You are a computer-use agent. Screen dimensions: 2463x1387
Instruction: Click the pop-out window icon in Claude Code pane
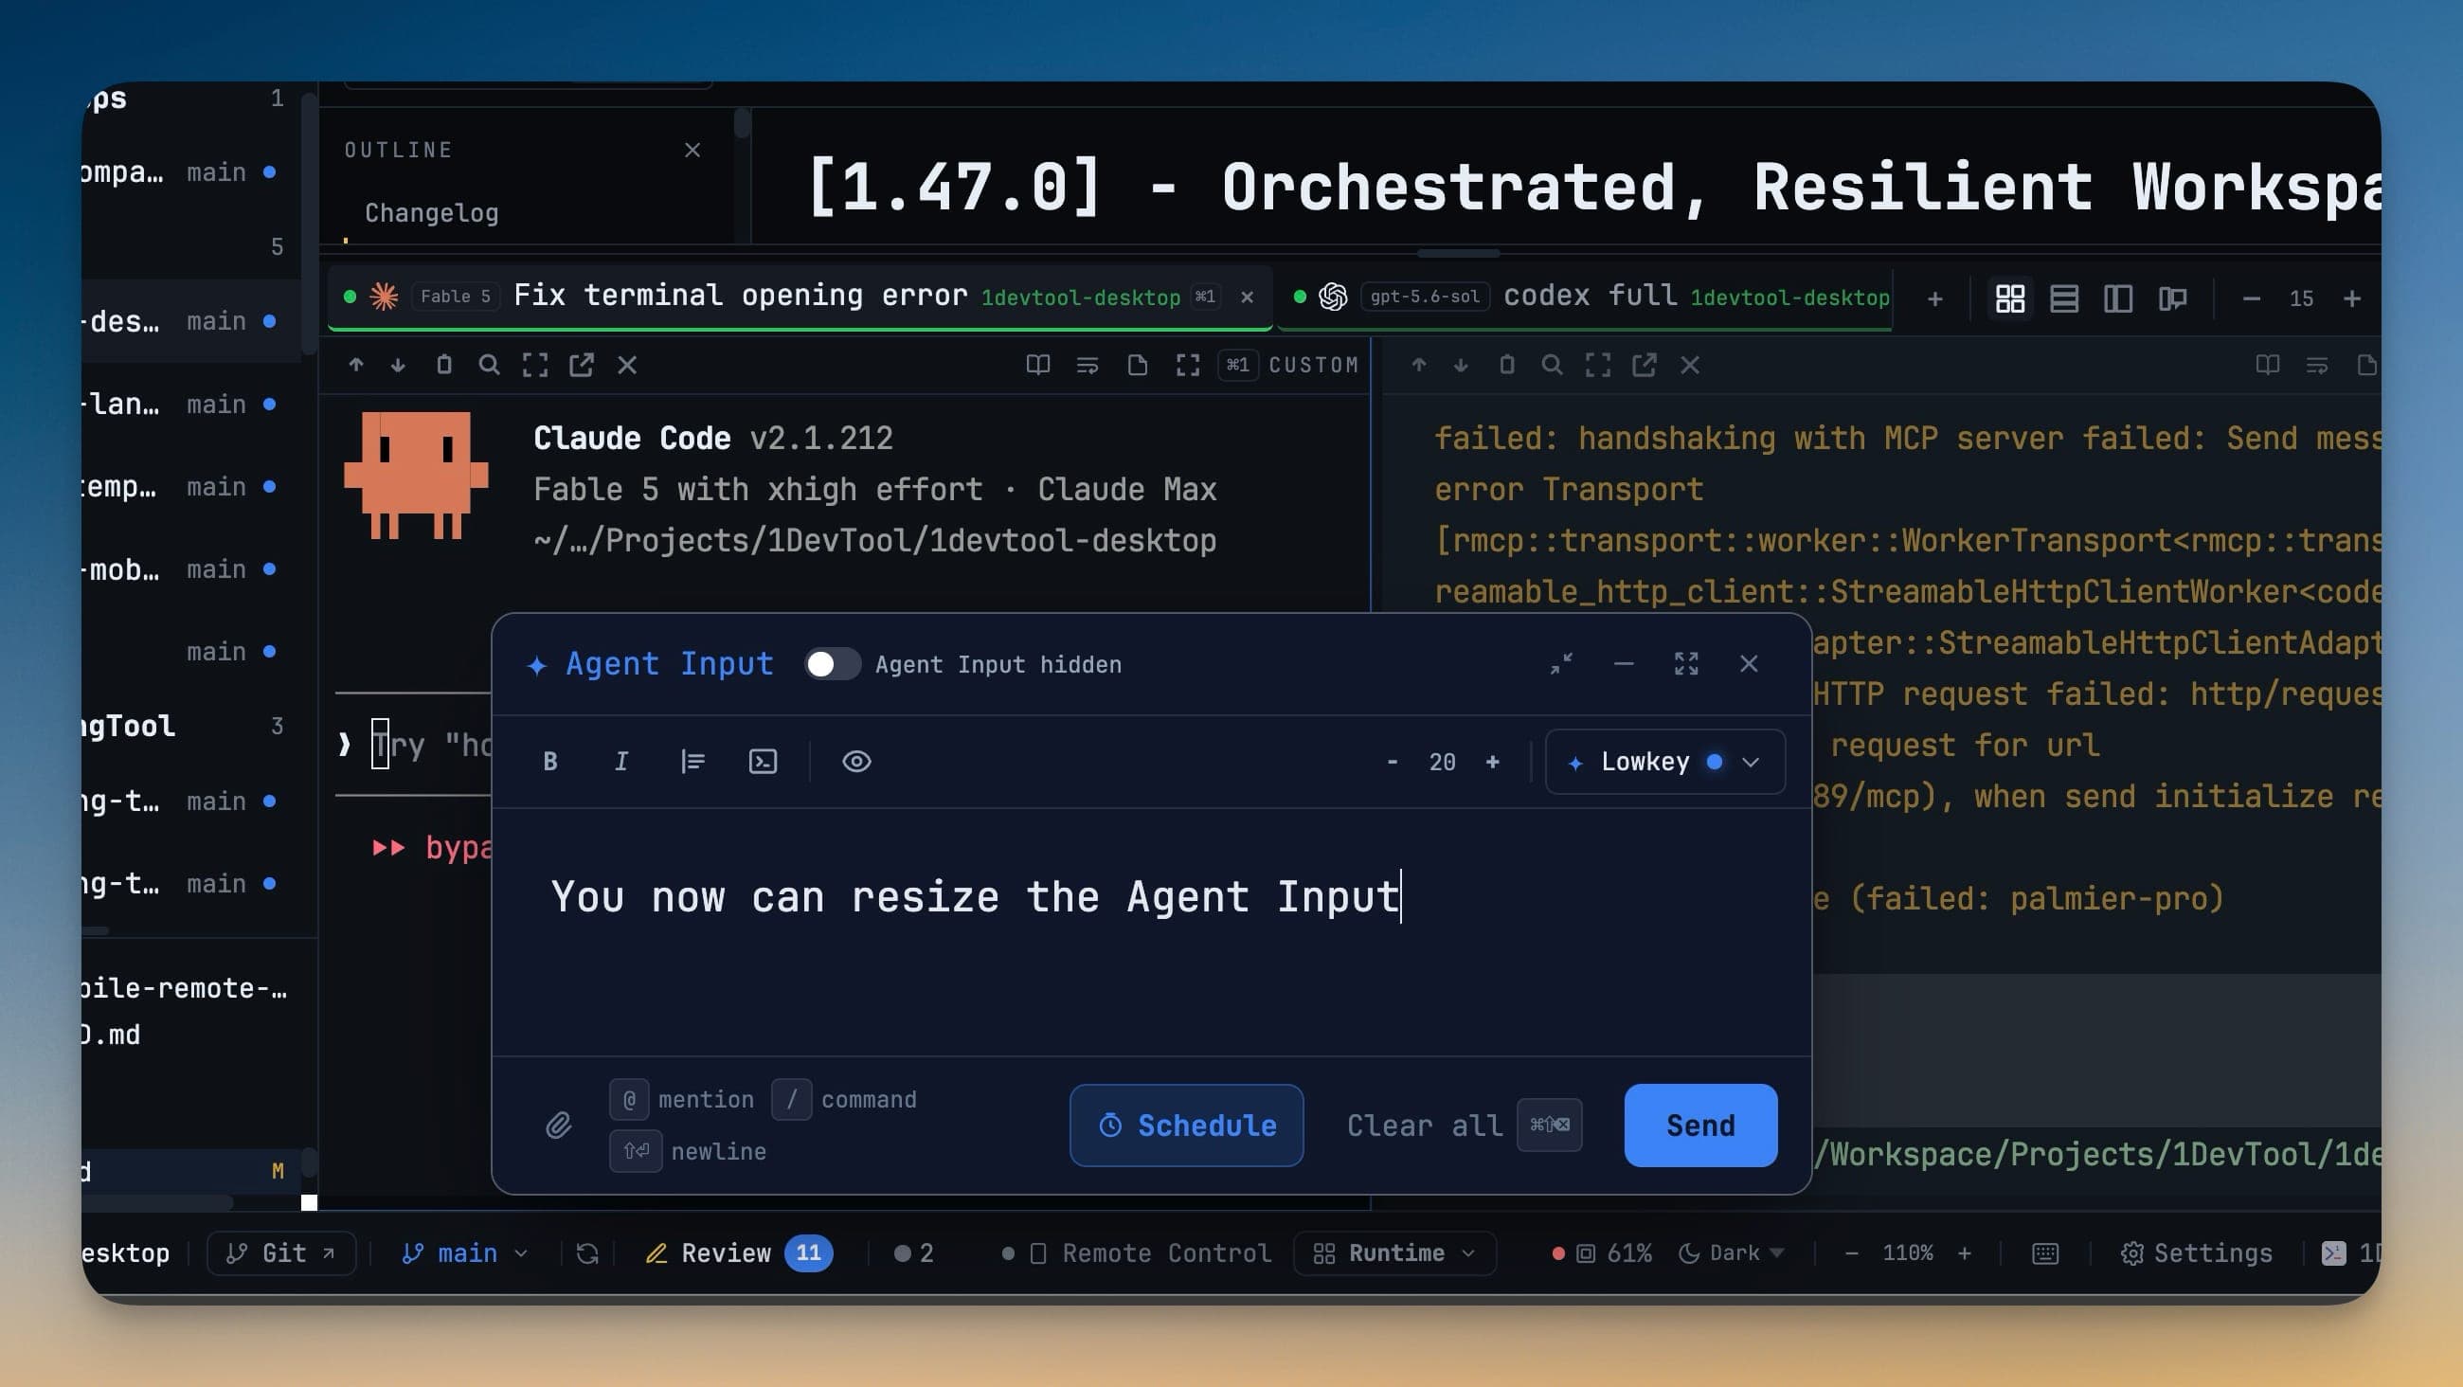click(582, 365)
